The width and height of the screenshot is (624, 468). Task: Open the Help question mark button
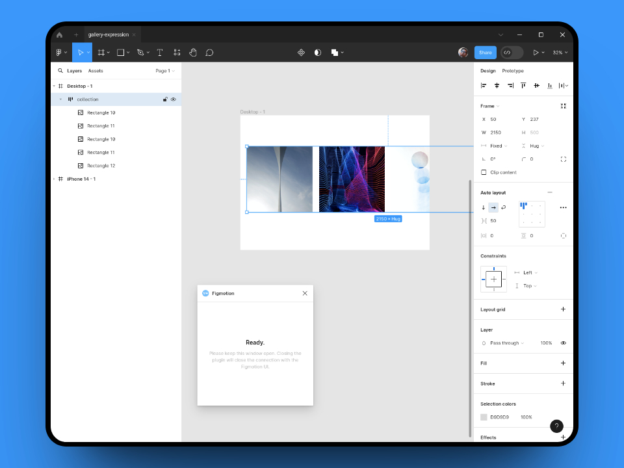(556, 426)
